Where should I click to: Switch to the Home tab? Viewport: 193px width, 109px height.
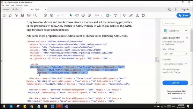(x=6, y=9)
